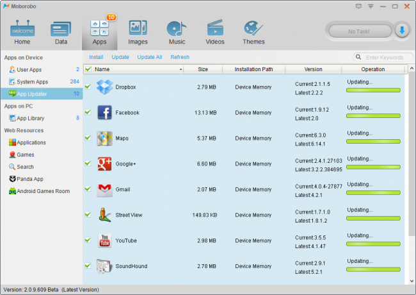
Task: Click the Dropbox app icon
Action: [x=104, y=87]
